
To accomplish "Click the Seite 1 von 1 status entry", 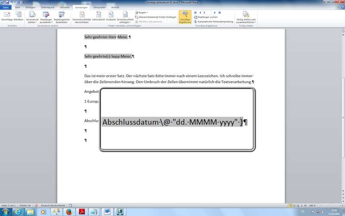I will [x=9, y=206].
